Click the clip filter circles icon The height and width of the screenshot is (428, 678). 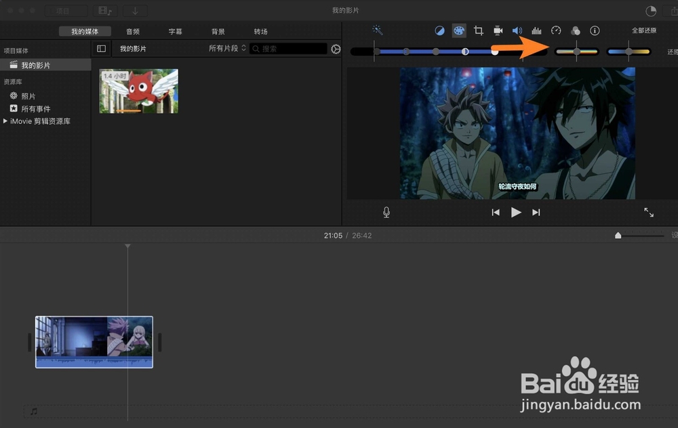(576, 30)
